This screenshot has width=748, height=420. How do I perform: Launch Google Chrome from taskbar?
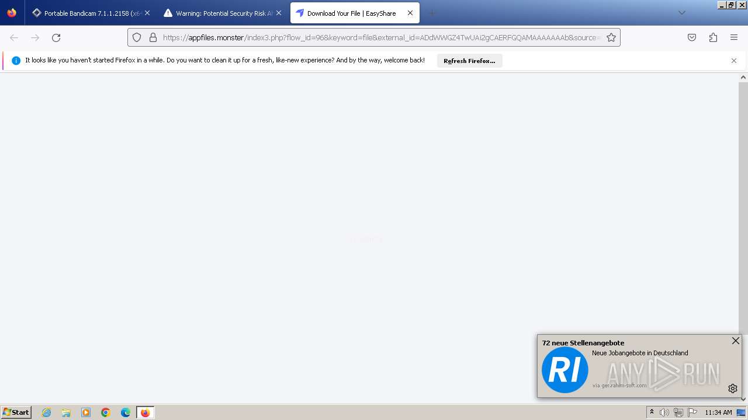(x=106, y=412)
